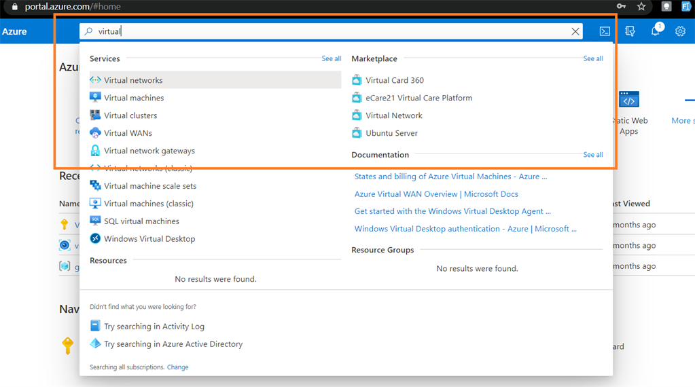Click Change subscriptions link

[178, 367]
